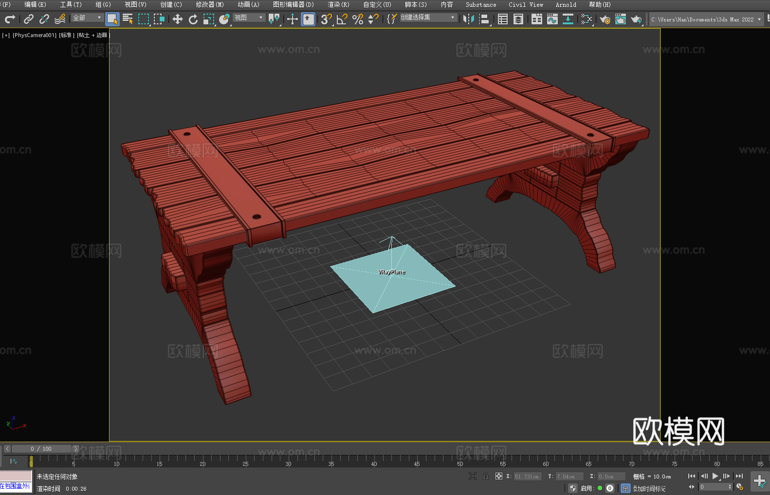Click the Bind to Space Warp icon
The image size is (770, 495).
[60, 19]
